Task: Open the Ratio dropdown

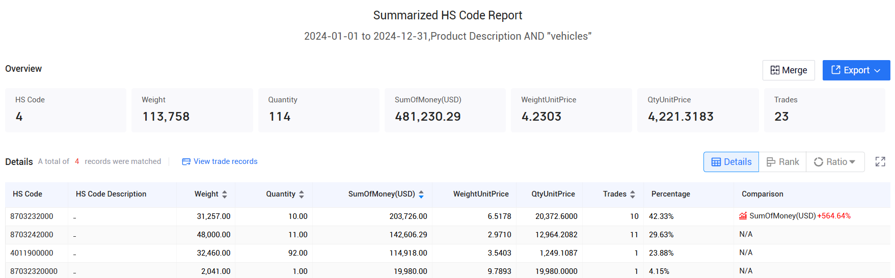Action: [x=835, y=162]
